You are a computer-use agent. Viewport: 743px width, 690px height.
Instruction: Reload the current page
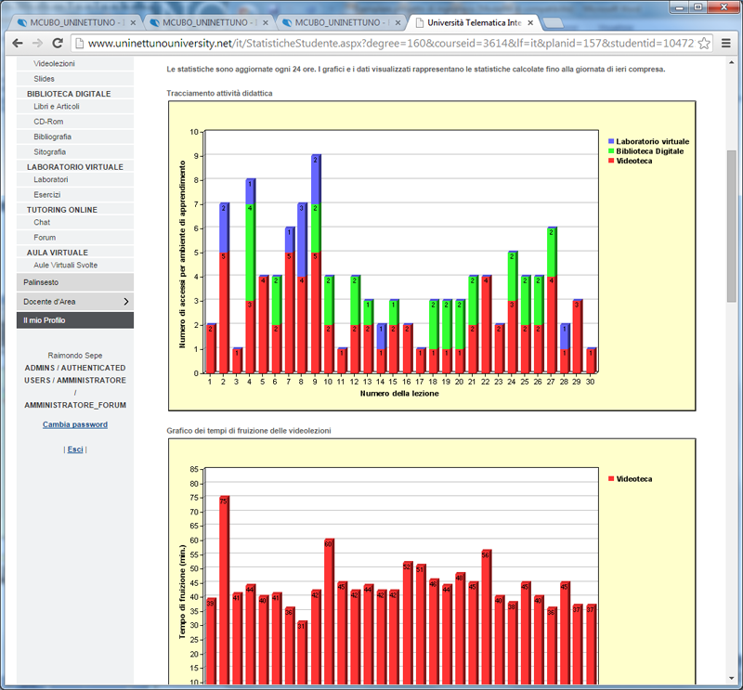click(x=58, y=44)
